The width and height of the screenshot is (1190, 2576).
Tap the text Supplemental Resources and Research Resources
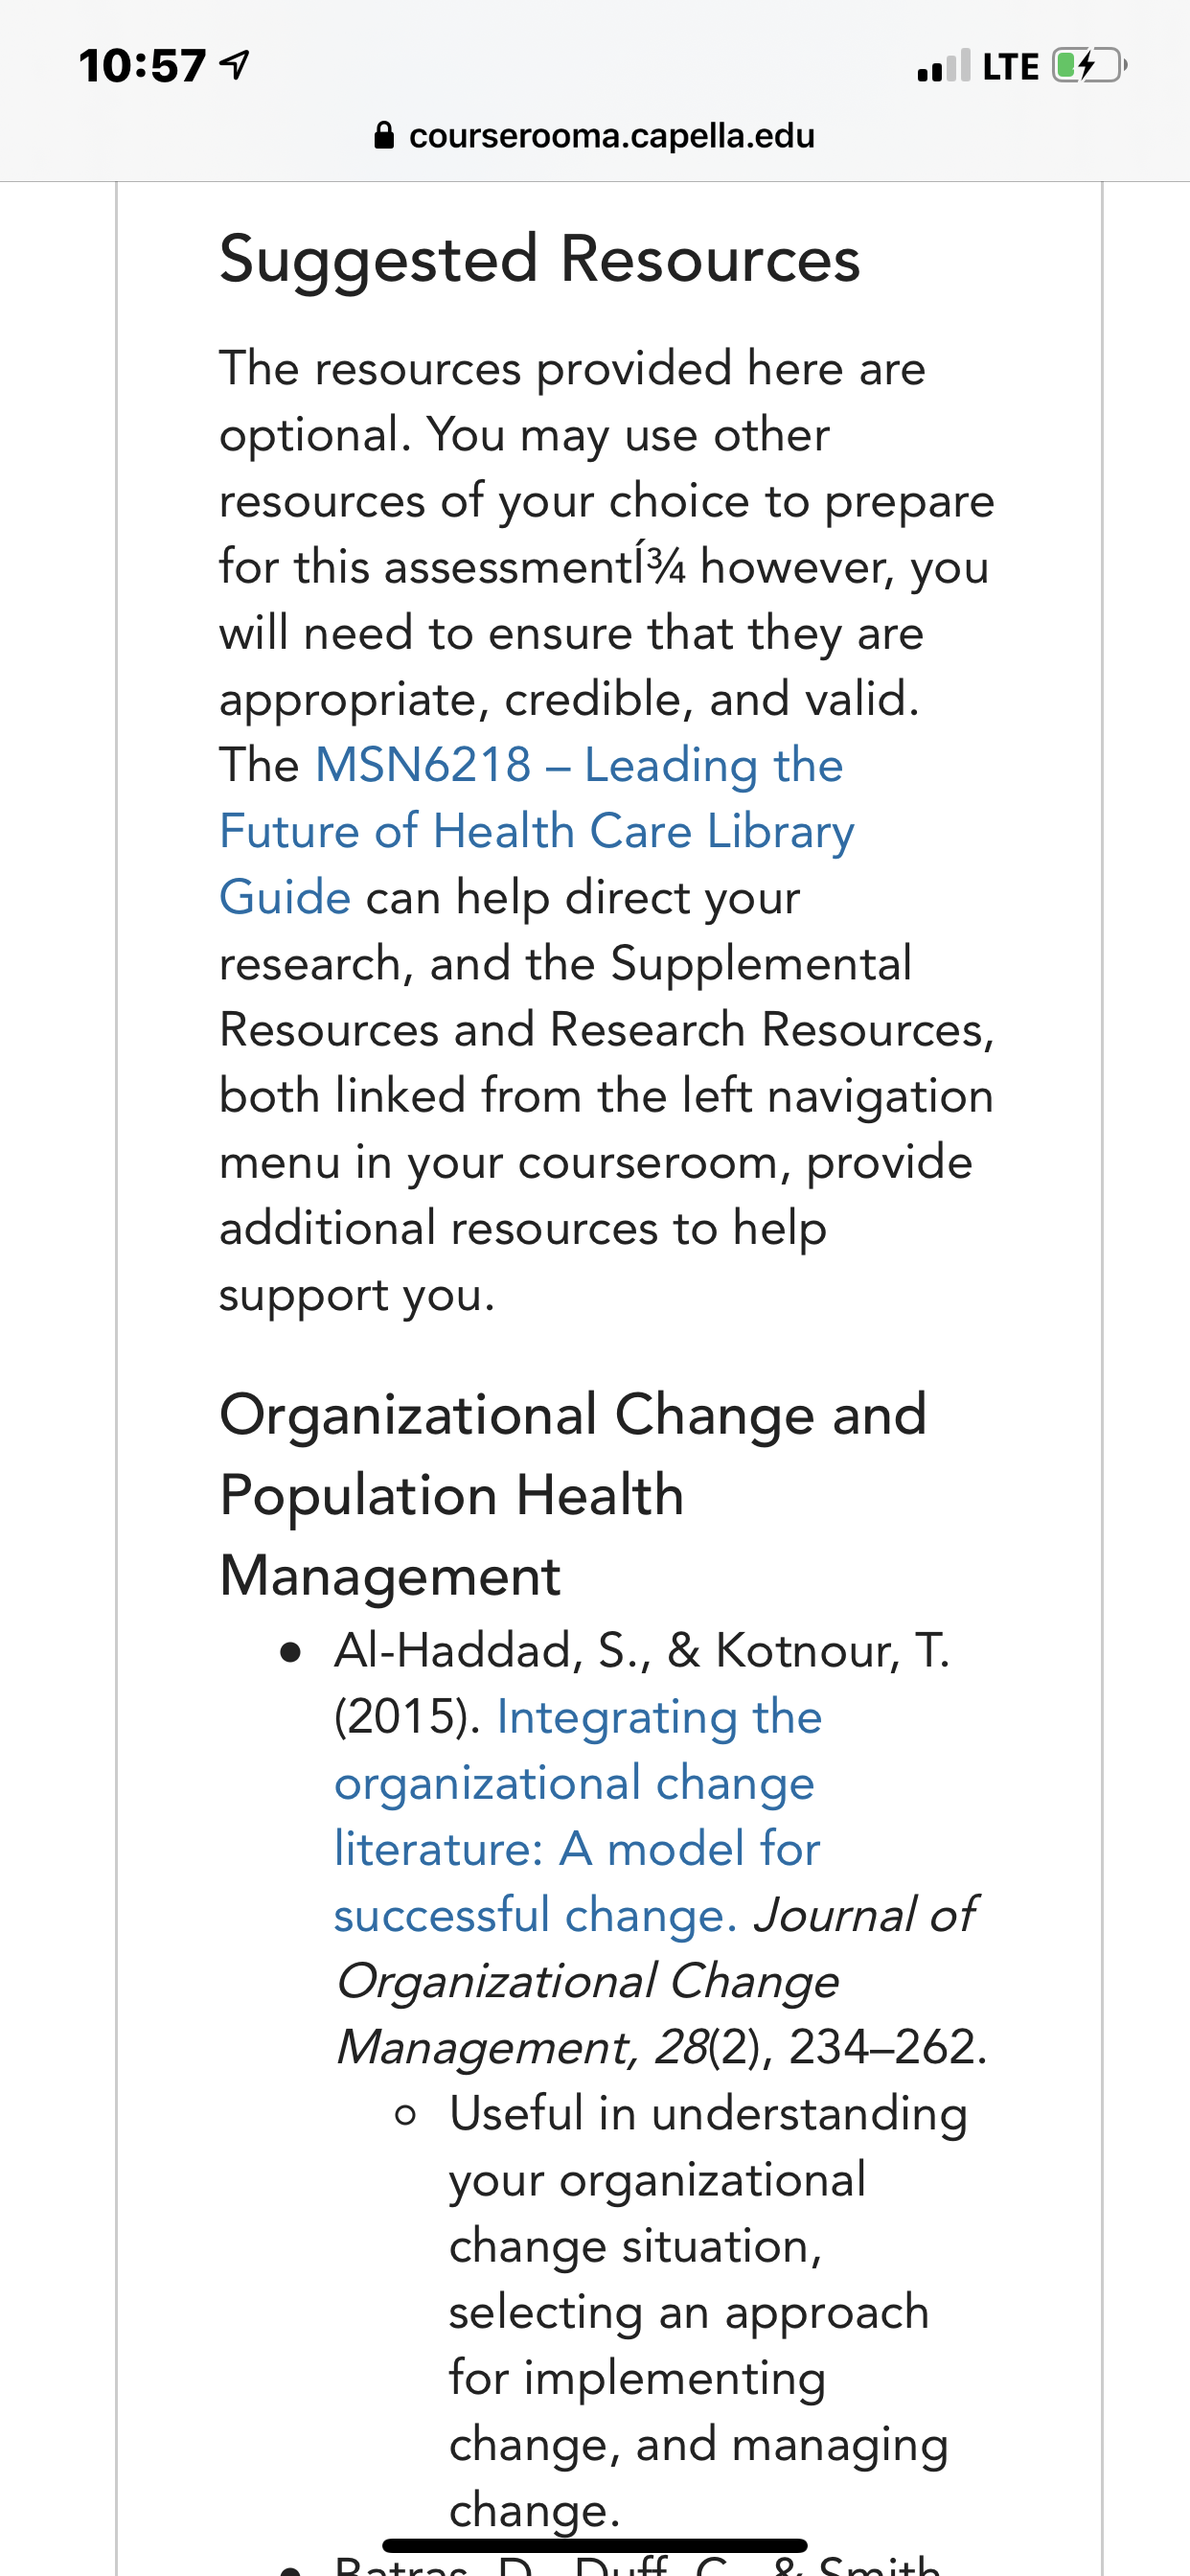tap(607, 996)
